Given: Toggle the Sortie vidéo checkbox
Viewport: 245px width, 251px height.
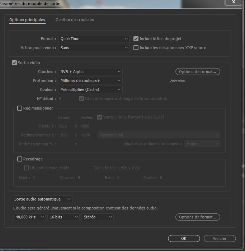Looking at the screenshot, I should 14,63.
